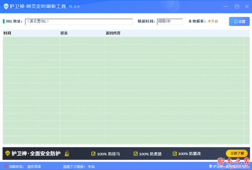Minimize the window
Image resolution: width=252 pixels, height=170 pixels.
coord(226,6)
